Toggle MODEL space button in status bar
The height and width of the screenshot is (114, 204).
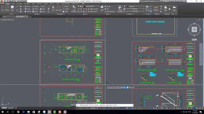[x=93, y=108]
